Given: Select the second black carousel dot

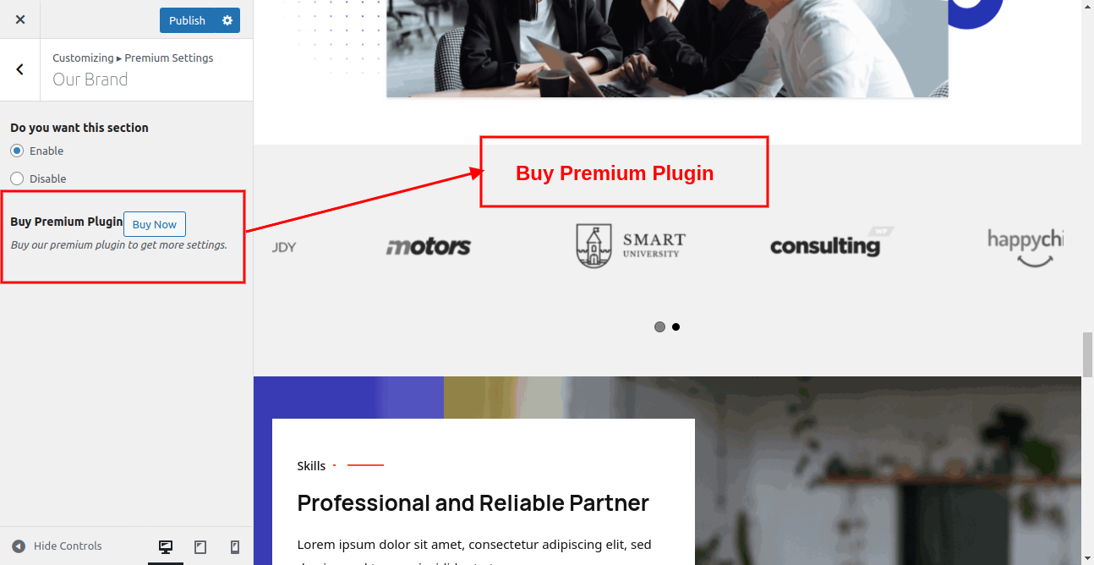Looking at the screenshot, I should pos(676,326).
